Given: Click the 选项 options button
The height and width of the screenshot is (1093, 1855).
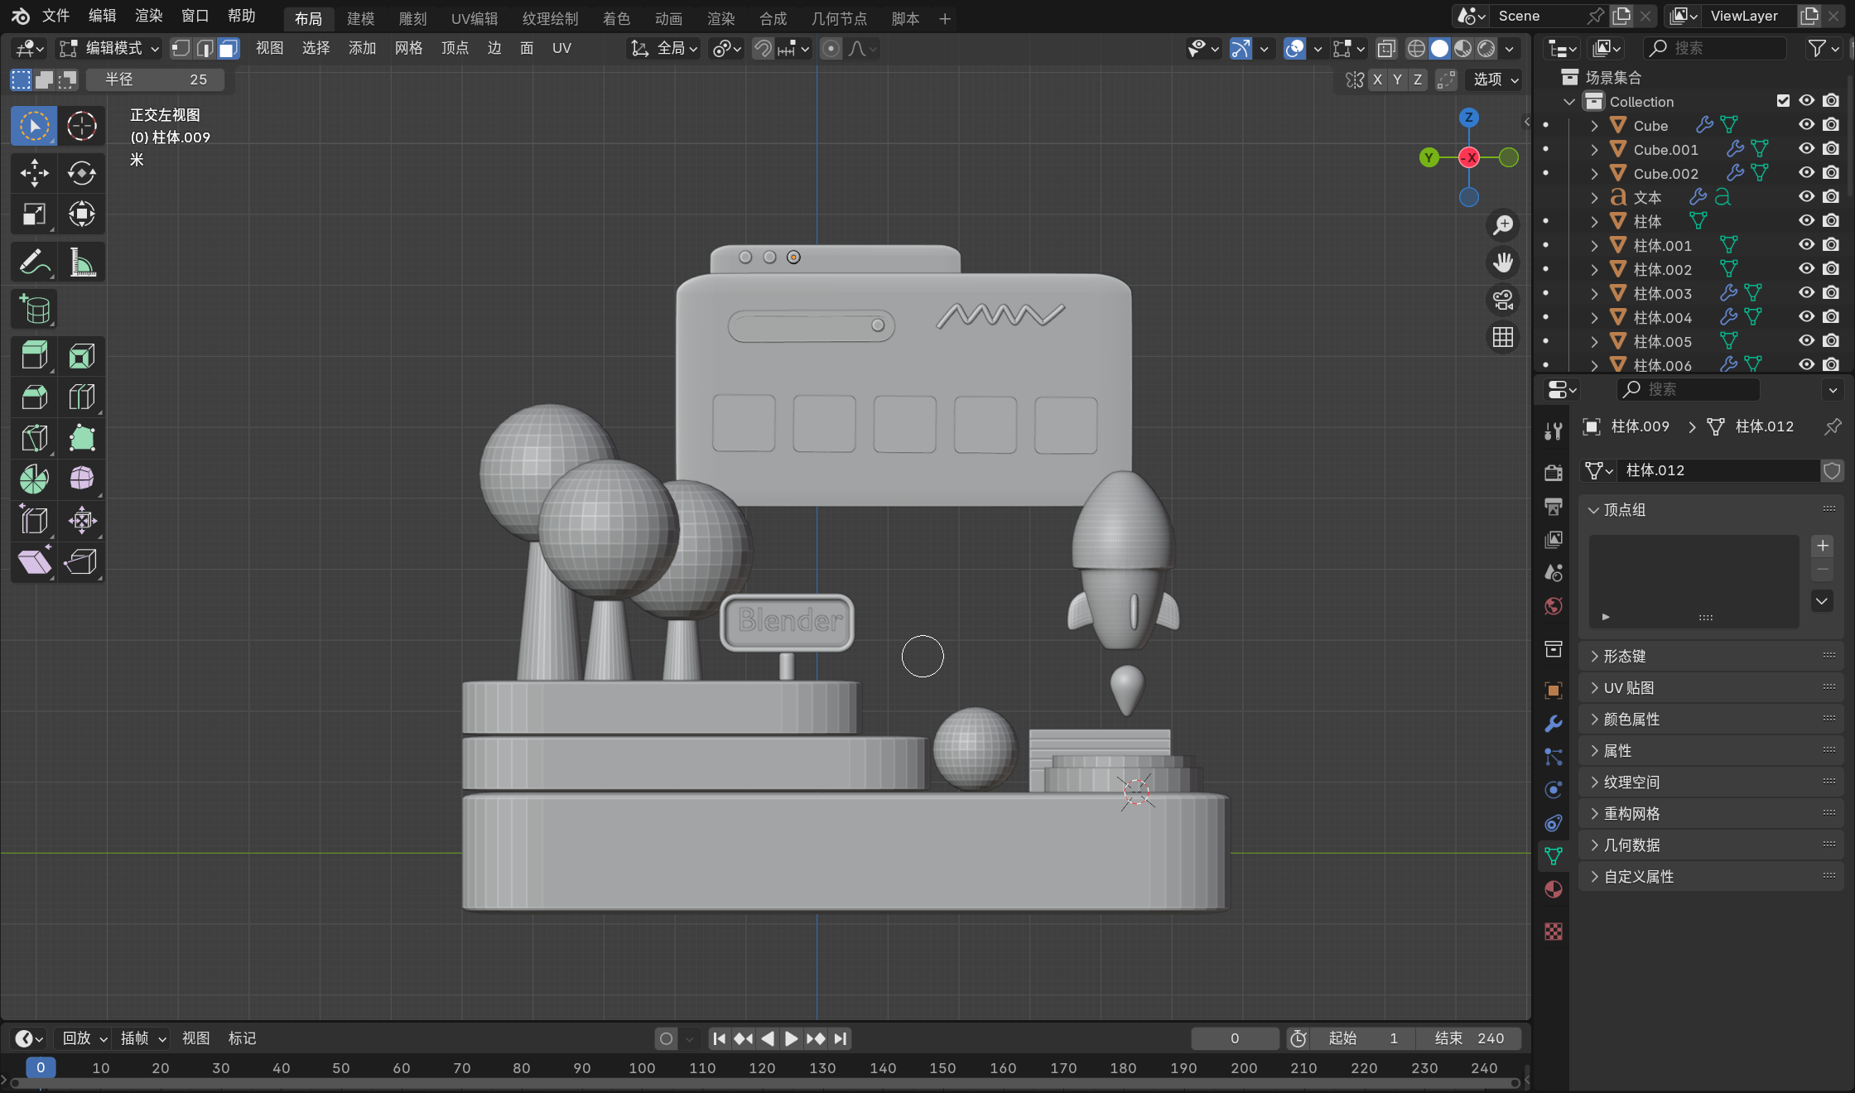Looking at the screenshot, I should (x=1495, y=79).
